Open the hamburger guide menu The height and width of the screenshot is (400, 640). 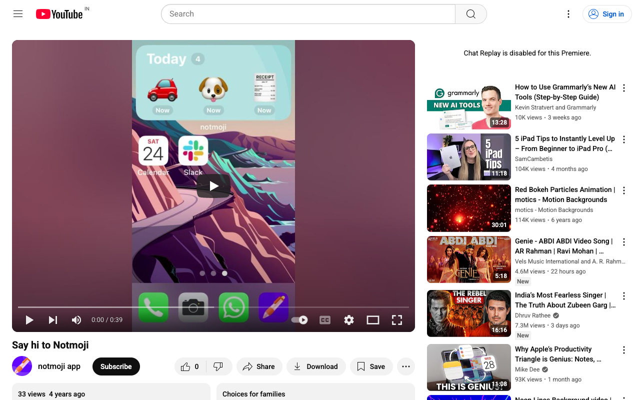(x=18, y=14)
